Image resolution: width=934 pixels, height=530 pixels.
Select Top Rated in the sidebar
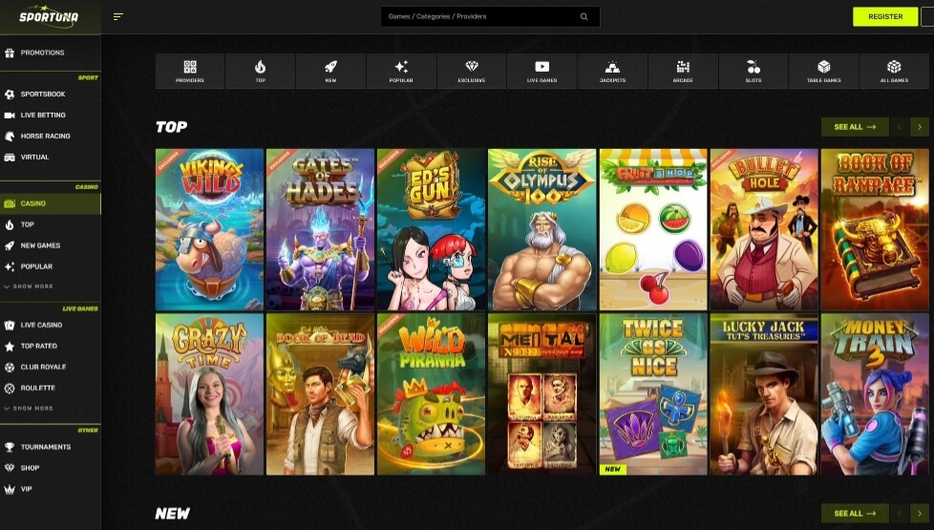click(x=51, y=346)
